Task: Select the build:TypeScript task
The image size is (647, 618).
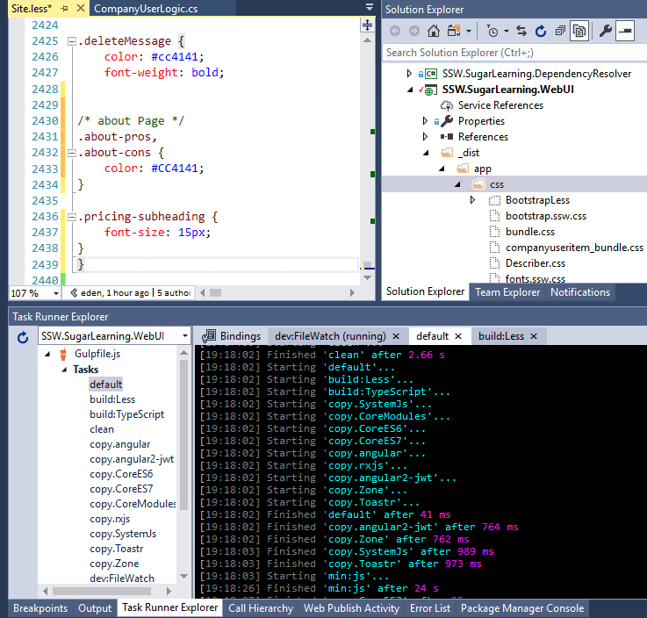Action: tap(126, 414)
